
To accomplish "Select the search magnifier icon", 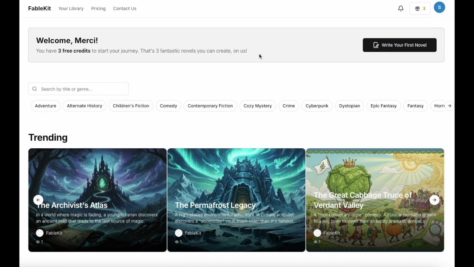I will click(x=34, y=89).
